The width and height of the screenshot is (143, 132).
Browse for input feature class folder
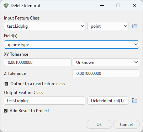(x=135, y=26)
